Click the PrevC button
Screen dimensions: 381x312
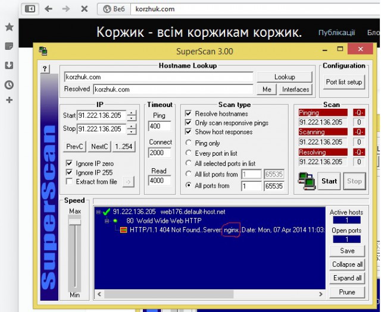(x=74, y=147)
